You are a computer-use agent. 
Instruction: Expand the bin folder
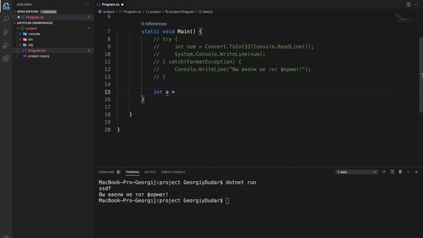[x=20, y=40]
